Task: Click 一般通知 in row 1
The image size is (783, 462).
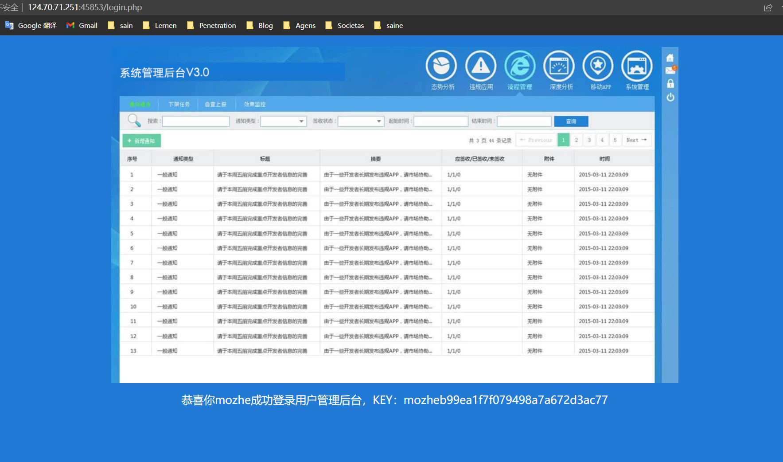Action: 167,175
